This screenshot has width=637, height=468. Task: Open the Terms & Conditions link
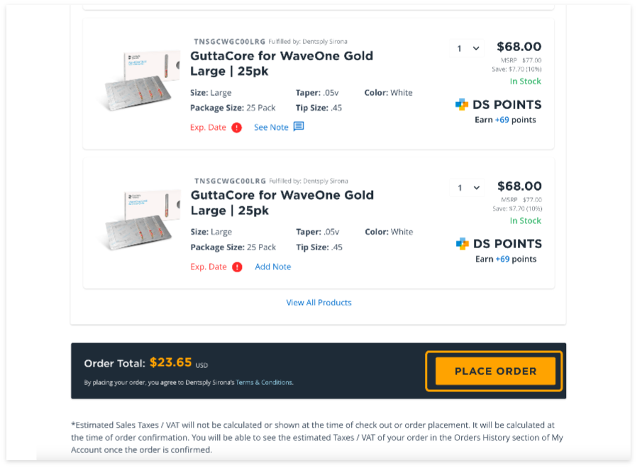pyautogui.click(x=264, y=382)
